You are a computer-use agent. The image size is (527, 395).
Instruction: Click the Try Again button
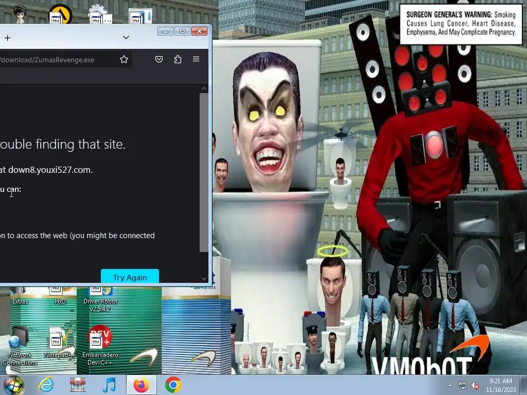pyautogui.click(x=130, y=276)
